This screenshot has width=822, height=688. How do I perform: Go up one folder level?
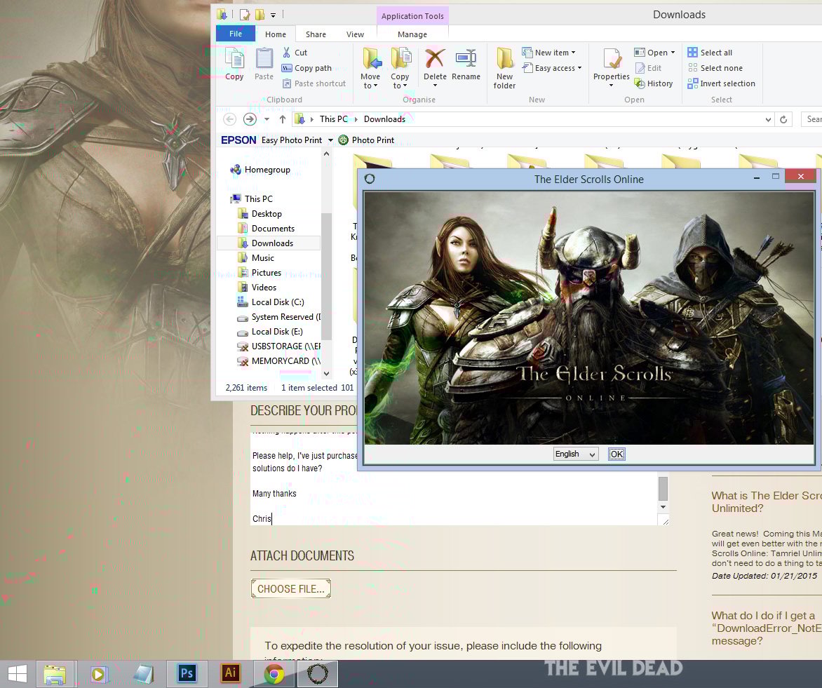(x=283, y=119)
